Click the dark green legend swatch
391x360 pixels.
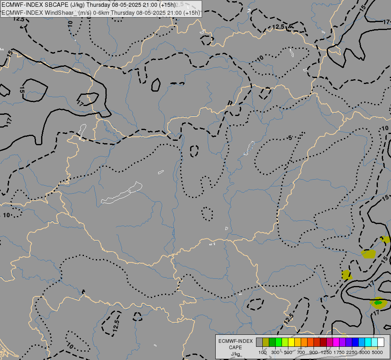click(x=272, y=342)
